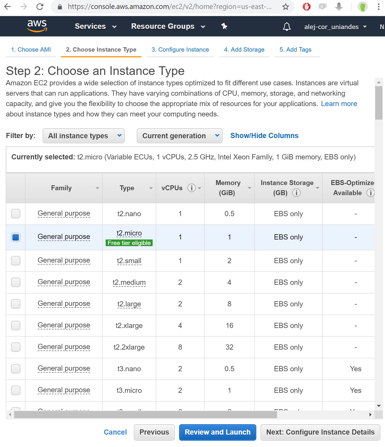Click the padlock site info icon

tap(60, 7)
